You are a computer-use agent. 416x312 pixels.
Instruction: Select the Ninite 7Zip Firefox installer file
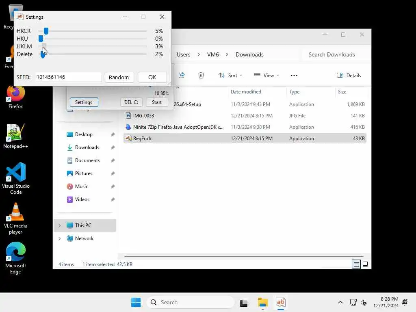[245, 127]
